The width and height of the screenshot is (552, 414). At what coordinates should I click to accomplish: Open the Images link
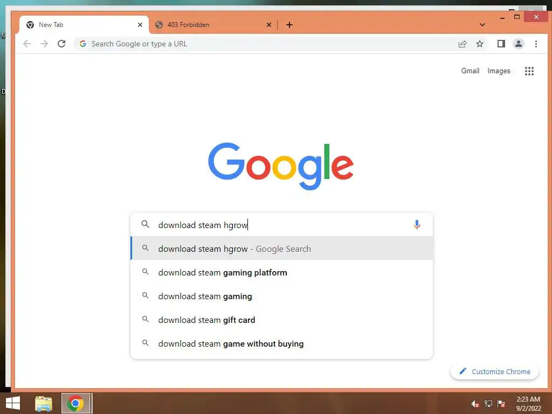(x=499, y=71)
